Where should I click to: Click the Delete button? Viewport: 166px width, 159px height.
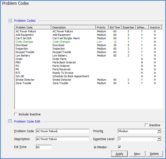tap(155, 154)
